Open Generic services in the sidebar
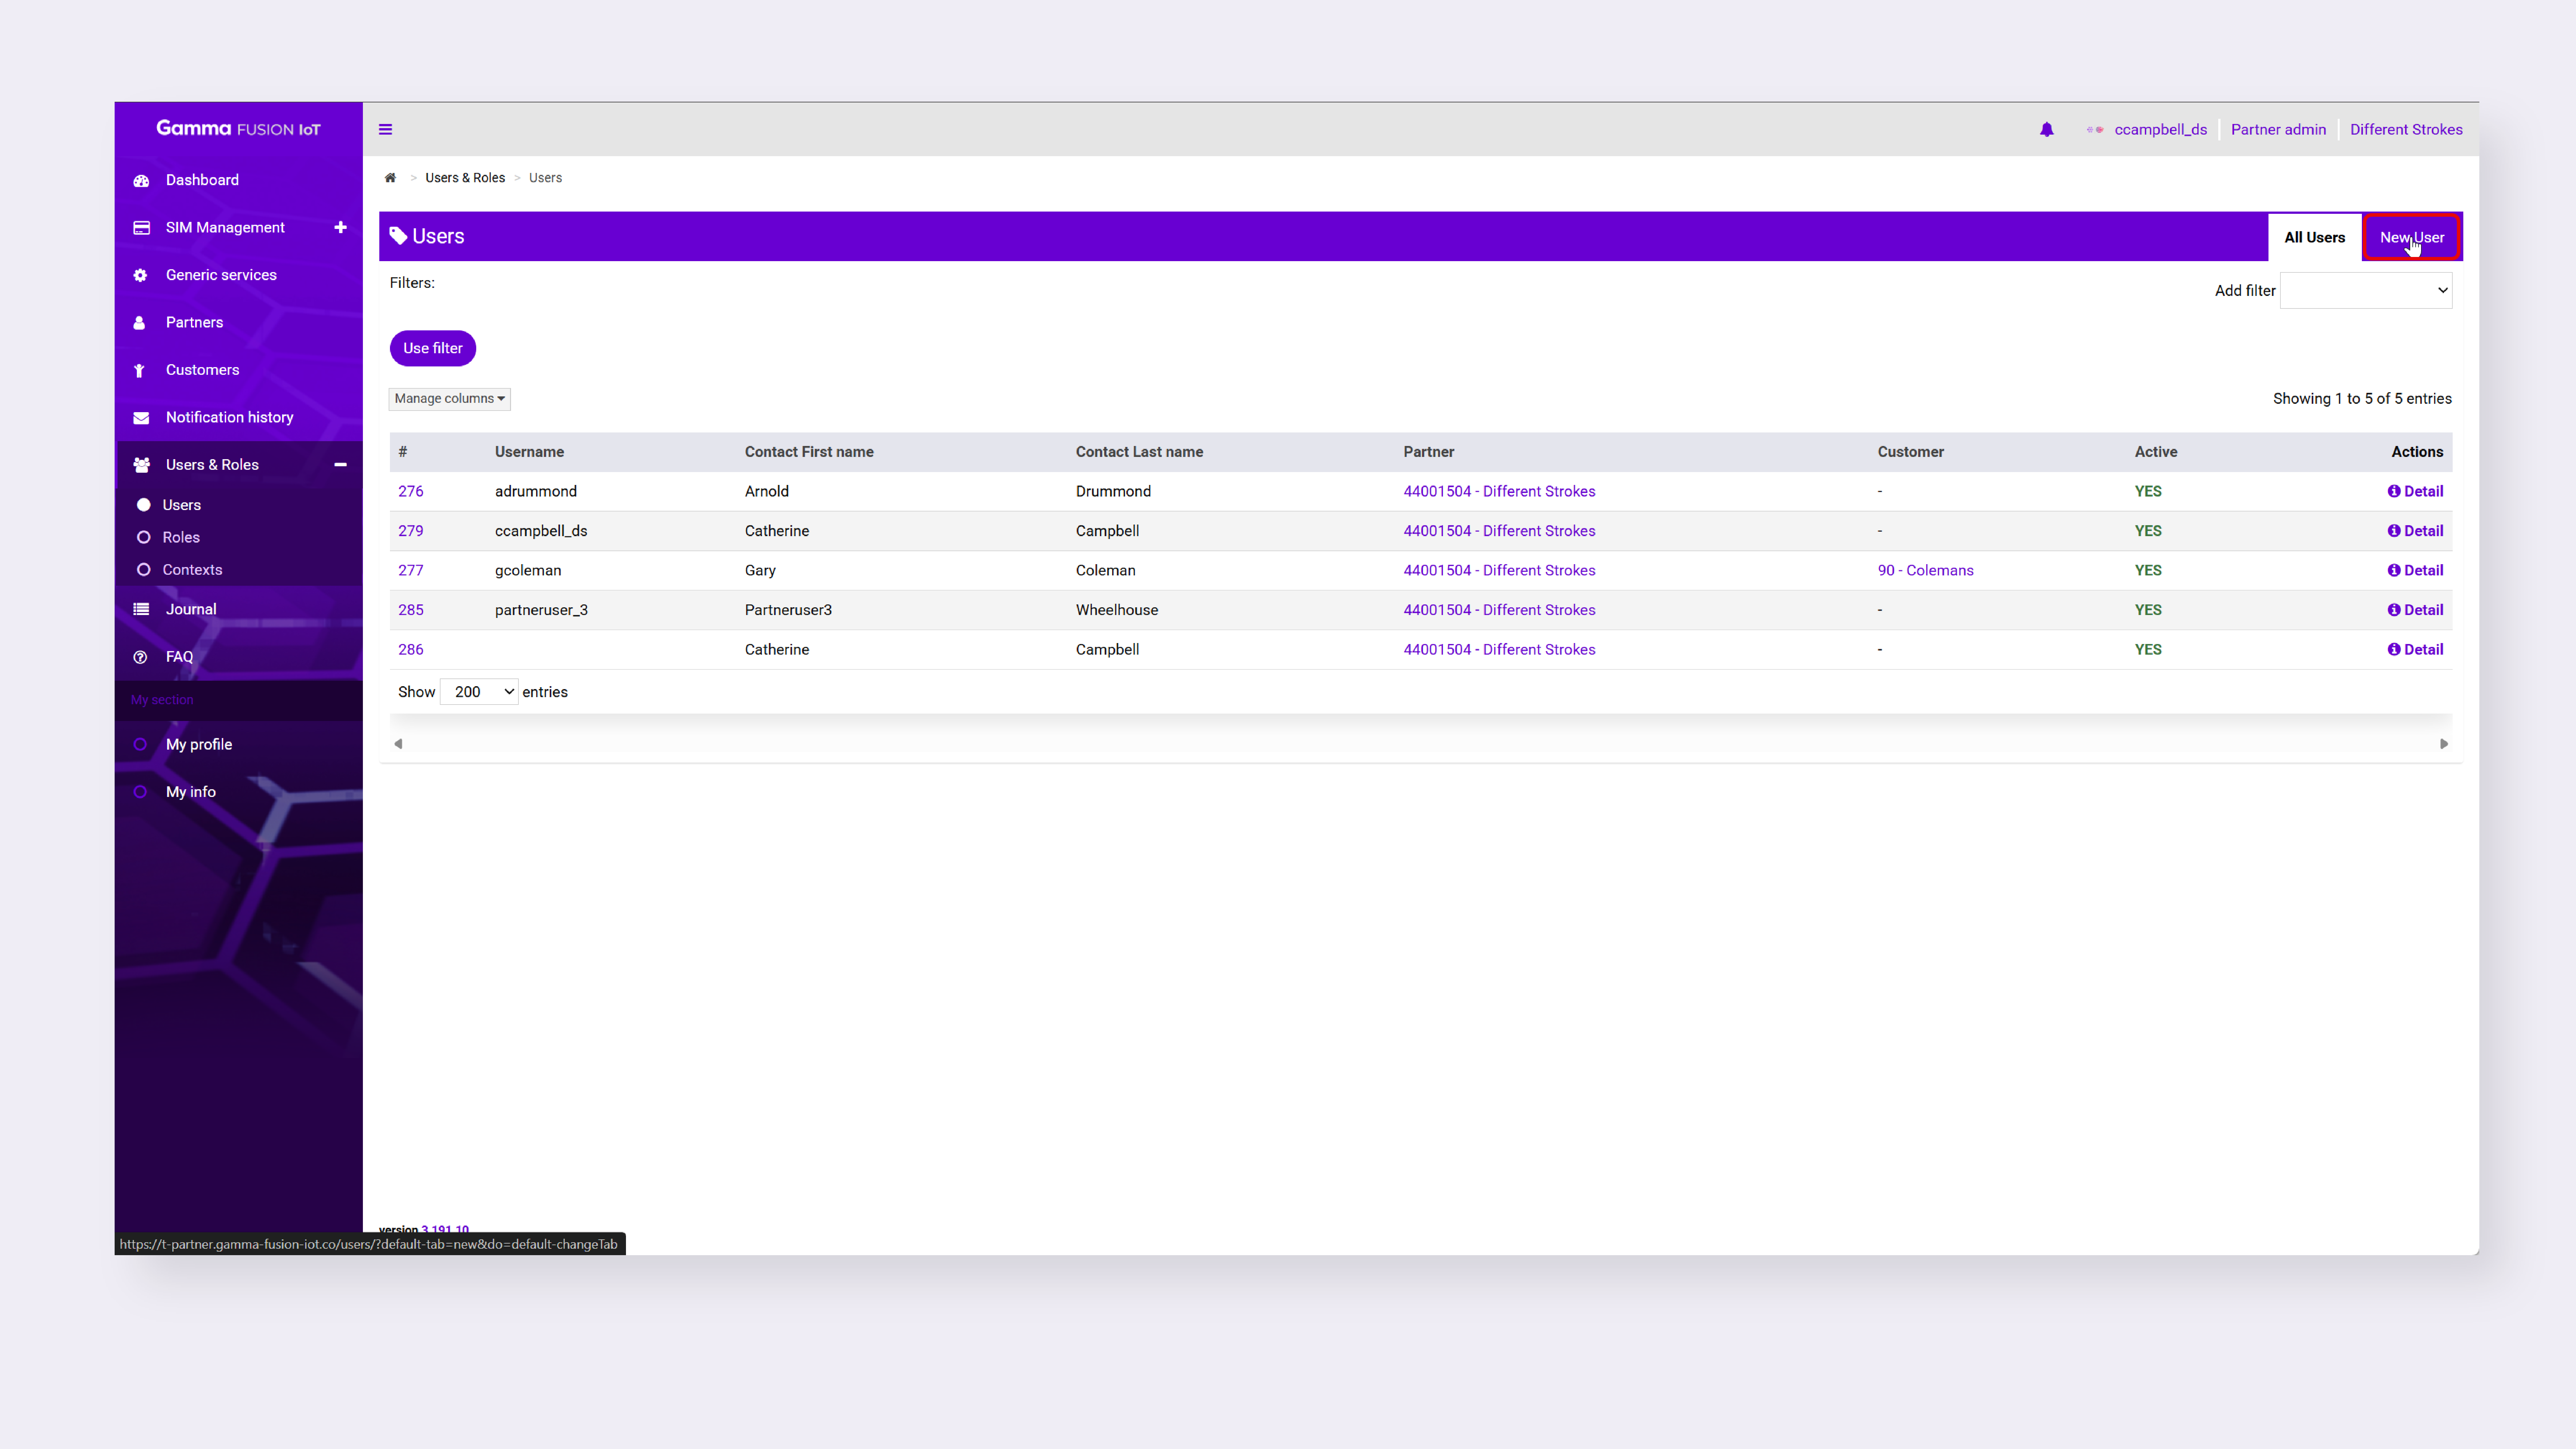This screenshot has height=1449, width=2576. pyautogui.click(x=221, y=275)
